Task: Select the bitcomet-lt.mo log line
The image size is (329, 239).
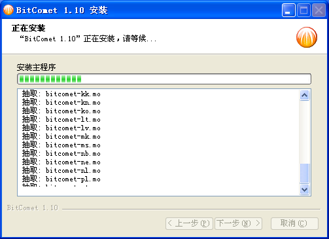Action: point(61,120)
